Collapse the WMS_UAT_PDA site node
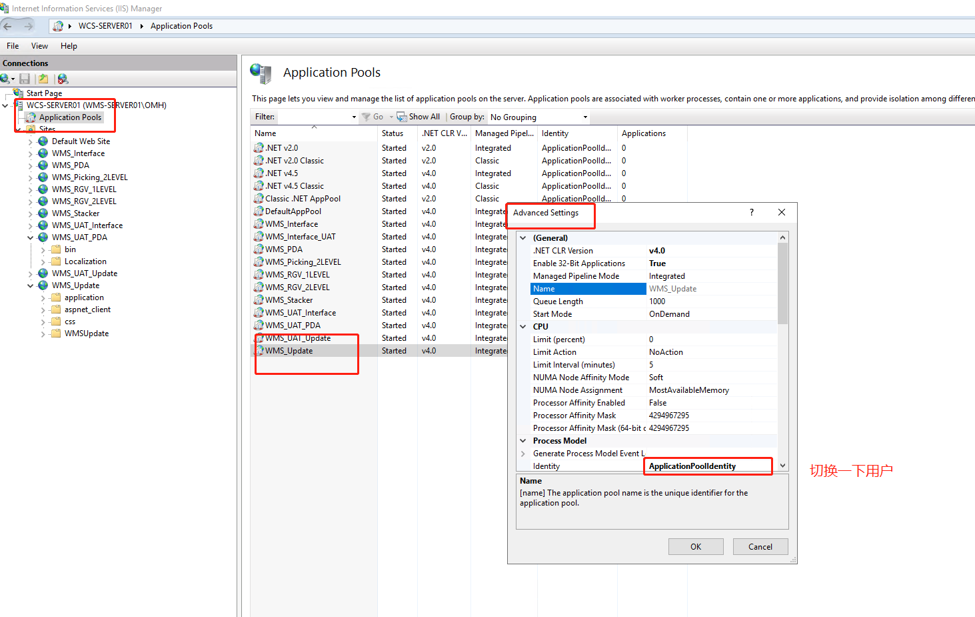 31,237
